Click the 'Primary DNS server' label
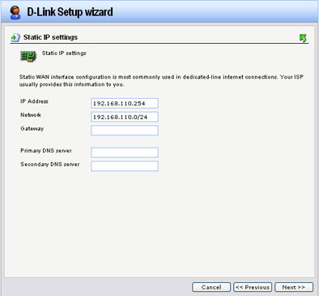Image resolution: width=319 pixels, height=296 pixels. pyautogui.click(x=46, y=151)
